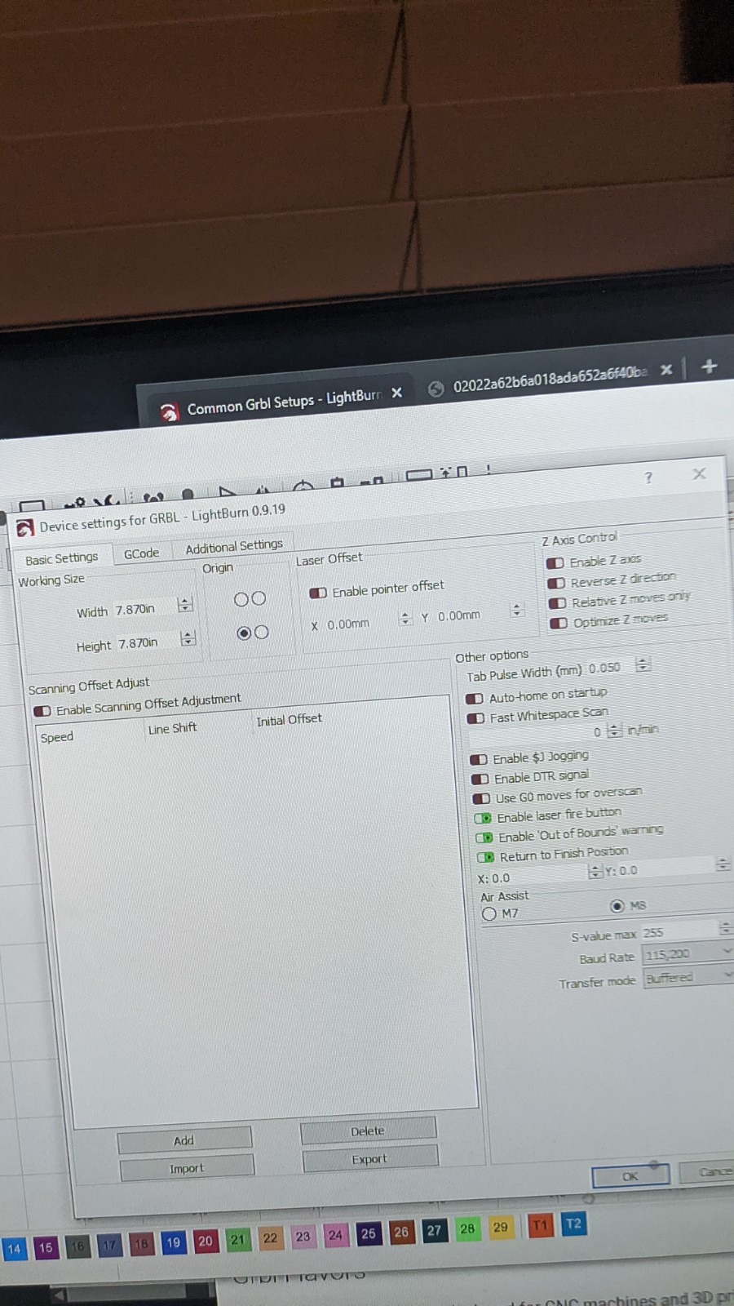The height and width of the screenshot is (1306, 734).
Task: Toggle Enable pointer offset
Action: (318, 593)
